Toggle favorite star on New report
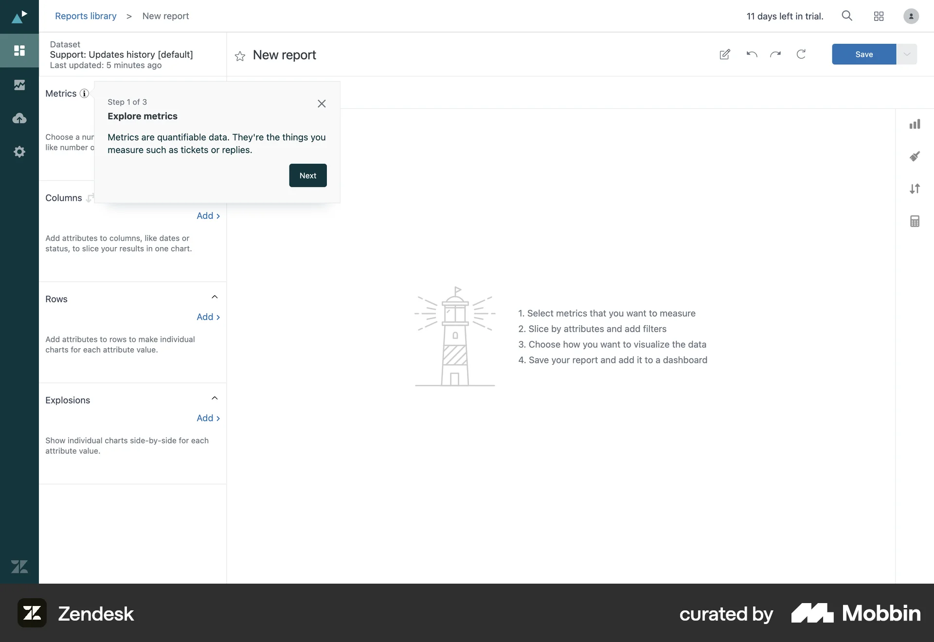This screenshot has height=642, width=934. click(239, 56)
